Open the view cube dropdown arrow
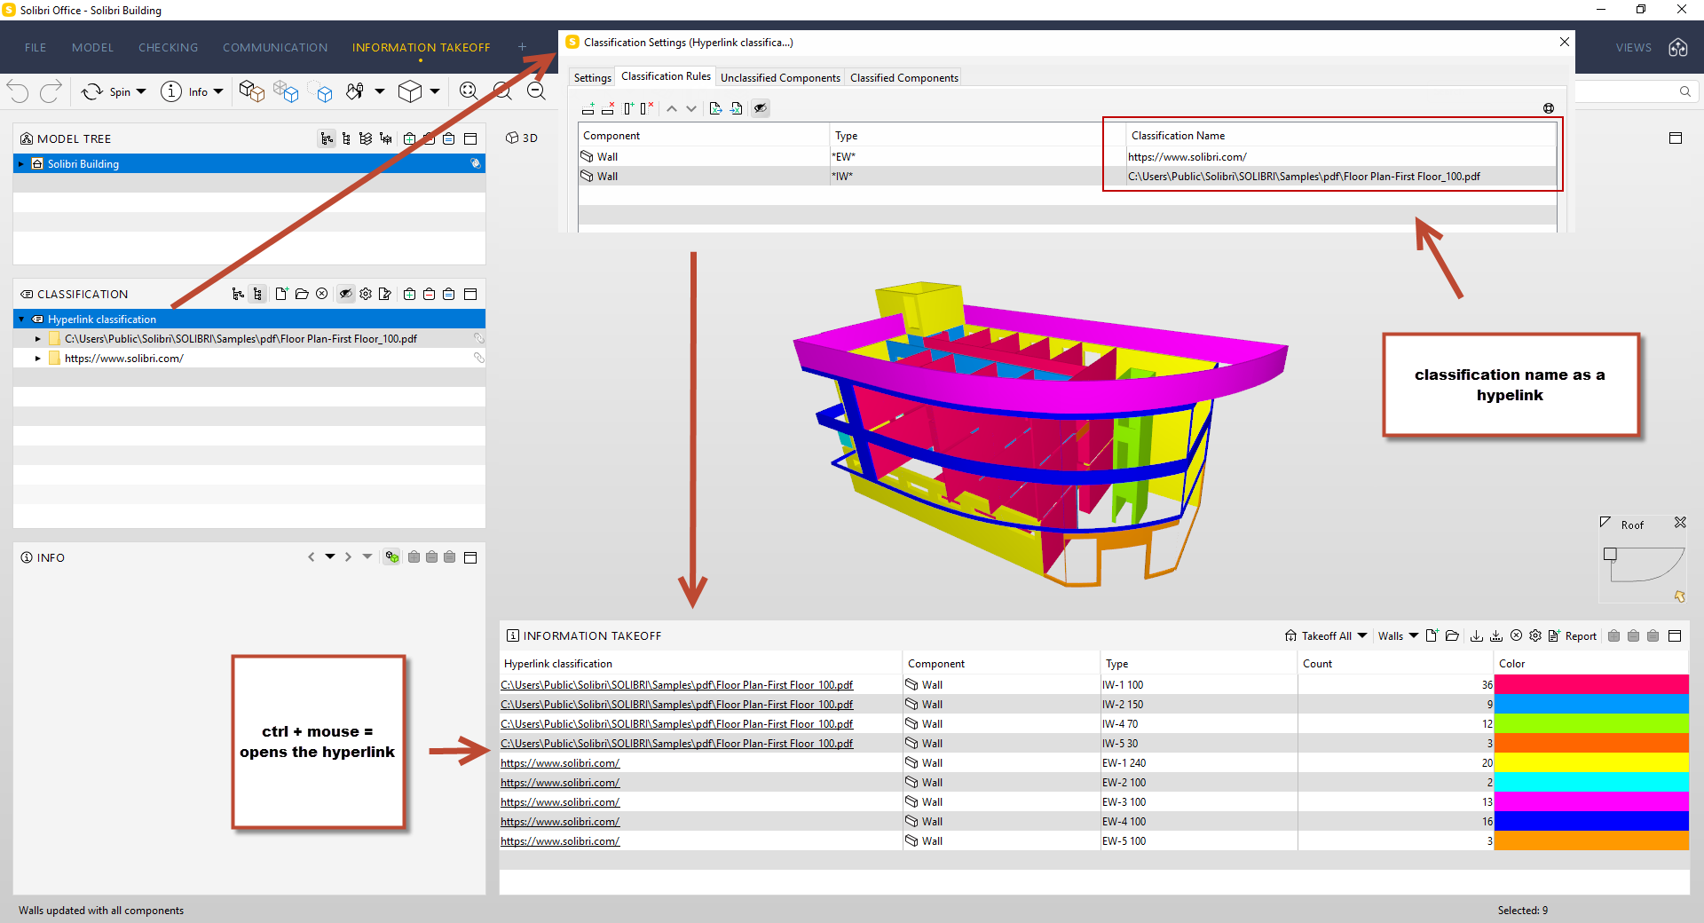1704x923 pixels. pyautogui.click(x=435, y=91)
